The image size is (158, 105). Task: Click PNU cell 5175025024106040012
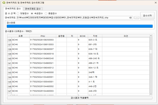click(x=43, y=68)
